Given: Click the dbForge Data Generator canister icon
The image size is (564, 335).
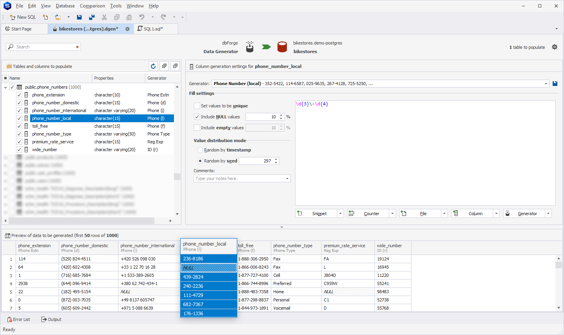Looking at the screenshot, I should pyautogui.click(x=250, y=47).
